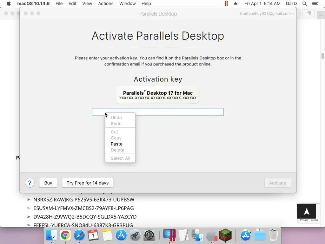Open the account email dropdown
This screenshot has width=325, height=244.
(267, 14)
